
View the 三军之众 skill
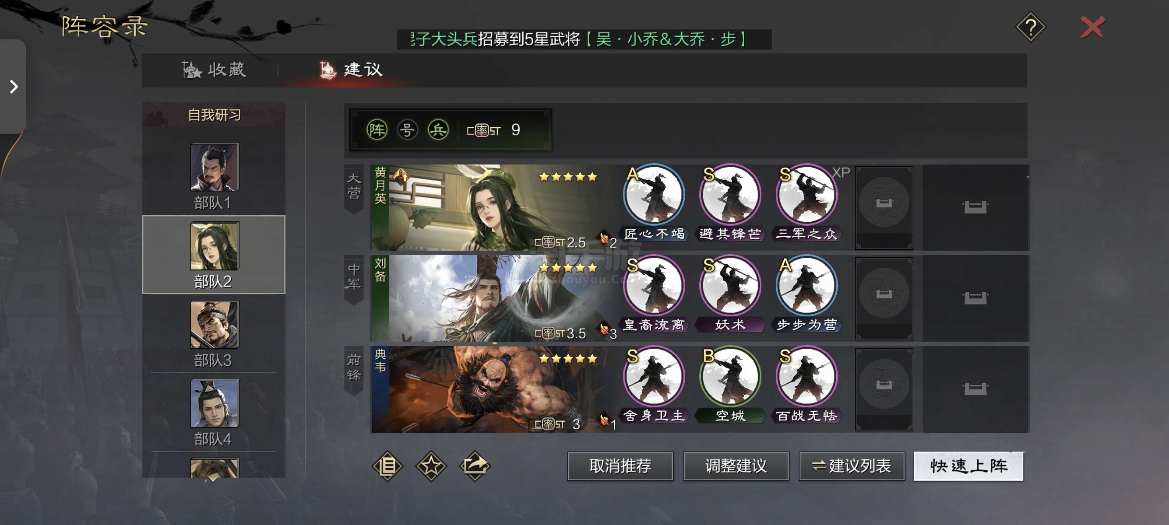tap(806, 202)
